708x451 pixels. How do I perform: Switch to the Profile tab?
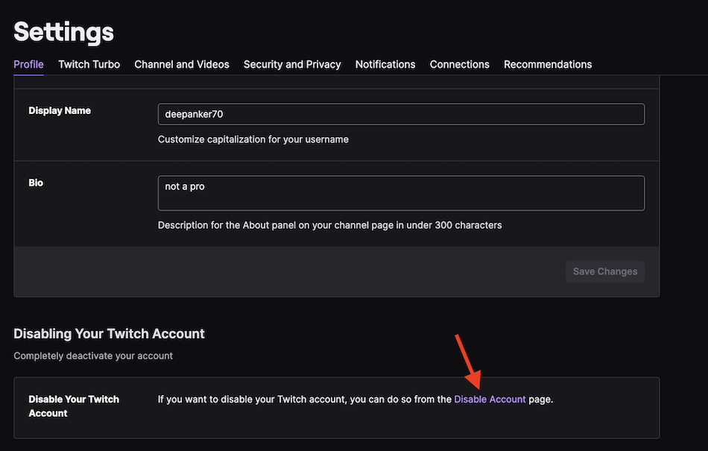click(28, 64)
